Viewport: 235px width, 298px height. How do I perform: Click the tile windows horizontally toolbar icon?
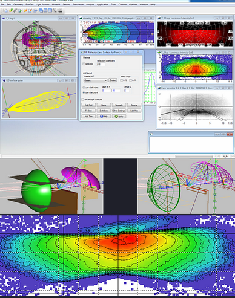coord(50,10)
